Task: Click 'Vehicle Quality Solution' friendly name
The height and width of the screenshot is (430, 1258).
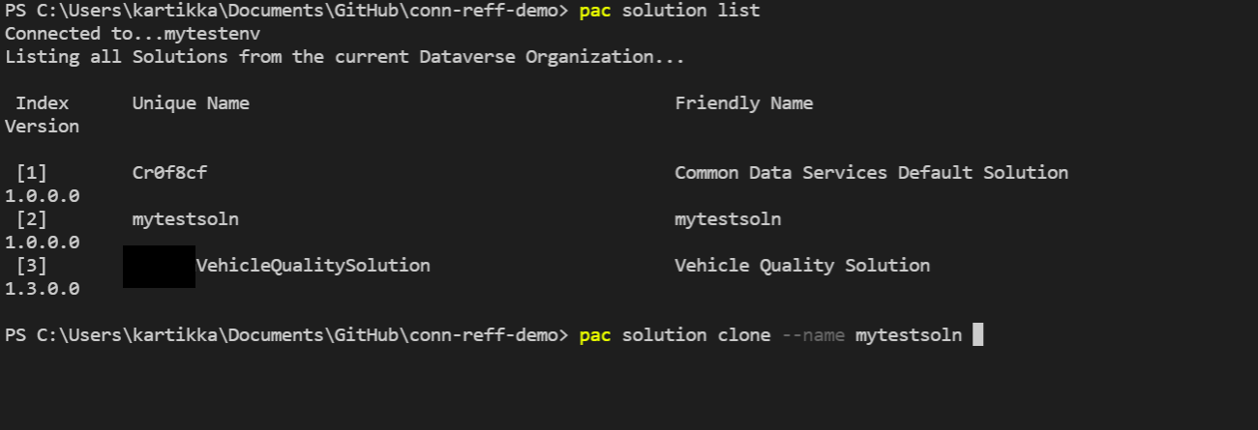Action: pos(802,266)
